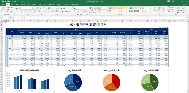The image size is (189, 93).
Task: Open the Name Box dropdown next to A1
Action: click(10, 18)
